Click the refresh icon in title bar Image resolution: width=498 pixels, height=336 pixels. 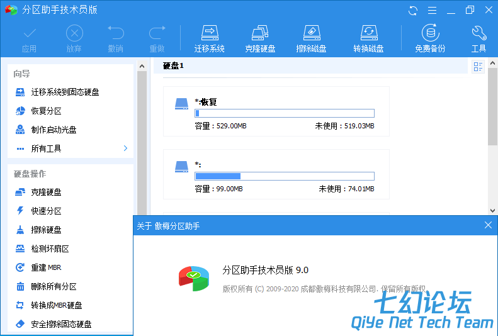point(413,11)
